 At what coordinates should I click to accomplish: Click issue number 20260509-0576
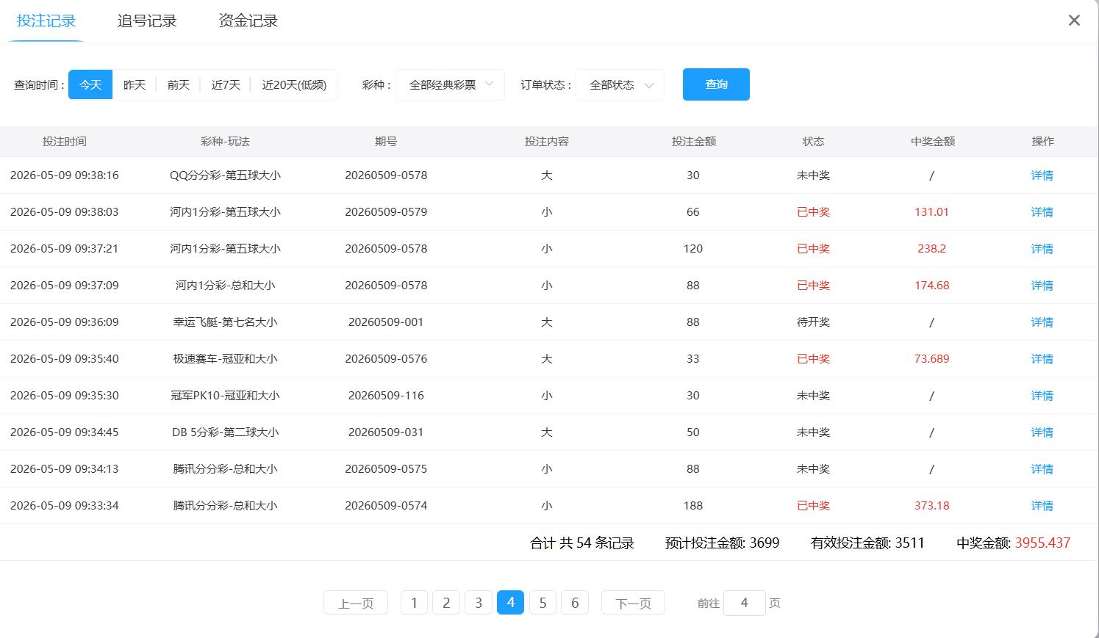386,359
